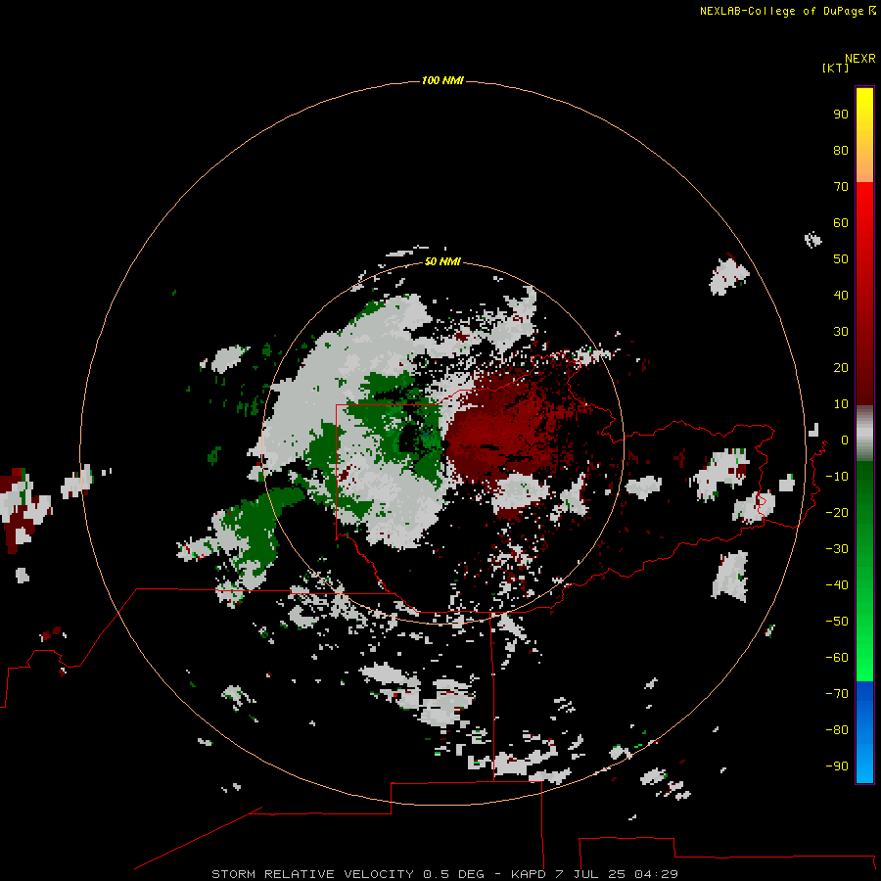
Task: Click the 0 value on the velocity scale
Action: click(x=845, y=440)
